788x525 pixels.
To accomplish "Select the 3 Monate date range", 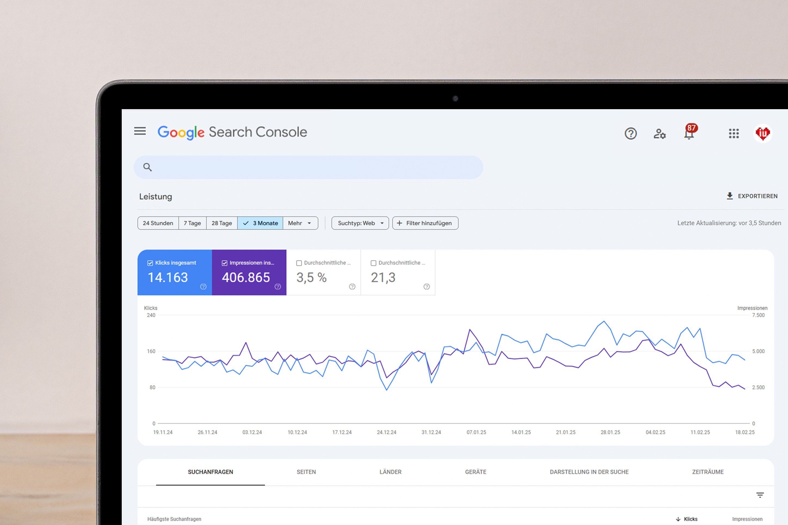I will pos(260,223).
